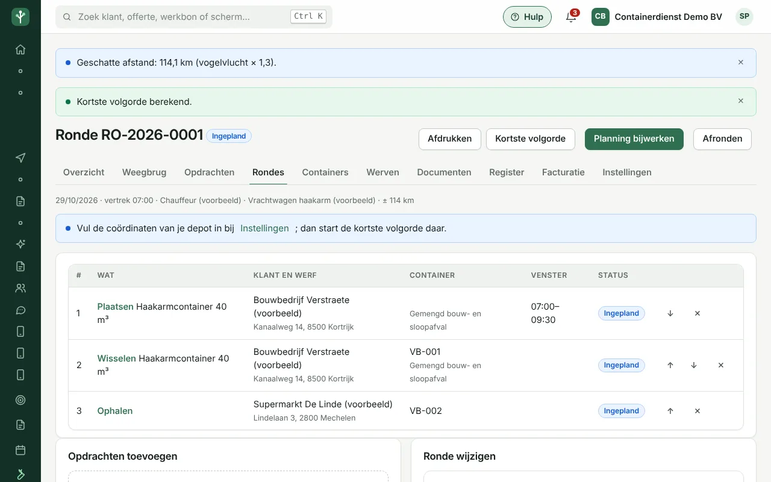Open the target icon in the sidebar
The width and height of the screenshot is (771, 482).
20,399
